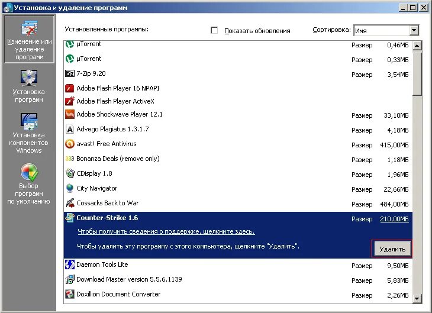Image resolution: width=432 pixels, height=313 pixels.
Task: Click Cossacks Back to War icon
Action: [70, 203]
